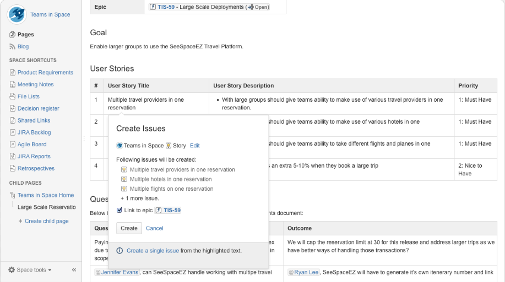
Task: Click '+ 1 more issue.' text
Action: pyautogui.click(x=140, y=198)
